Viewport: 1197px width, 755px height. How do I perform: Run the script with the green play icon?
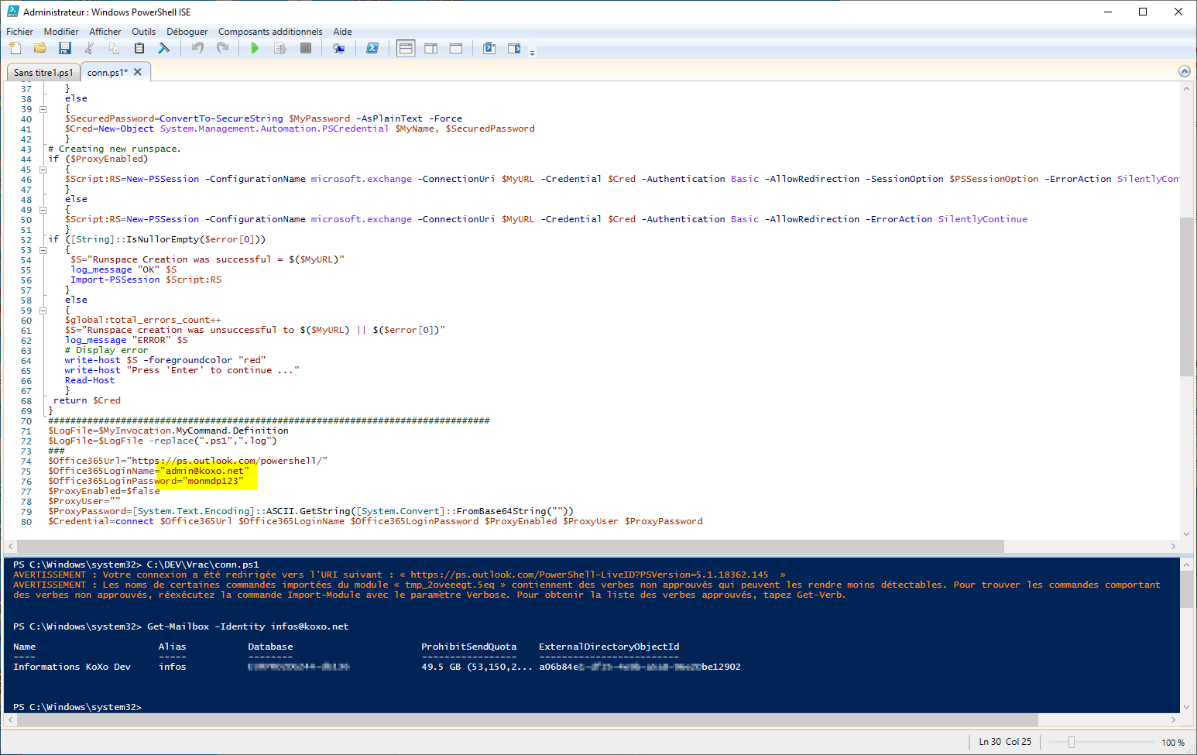click(x=256, y=48)
